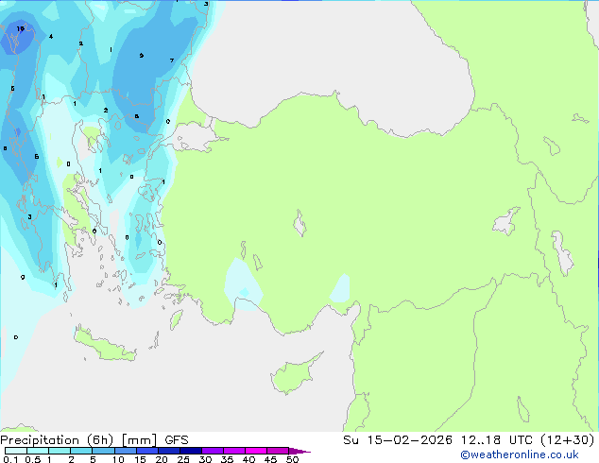Click the 0.1–0.5 mm palest legend swatch
This screenshot has height=463, width=599.
[x=16, y=451]
